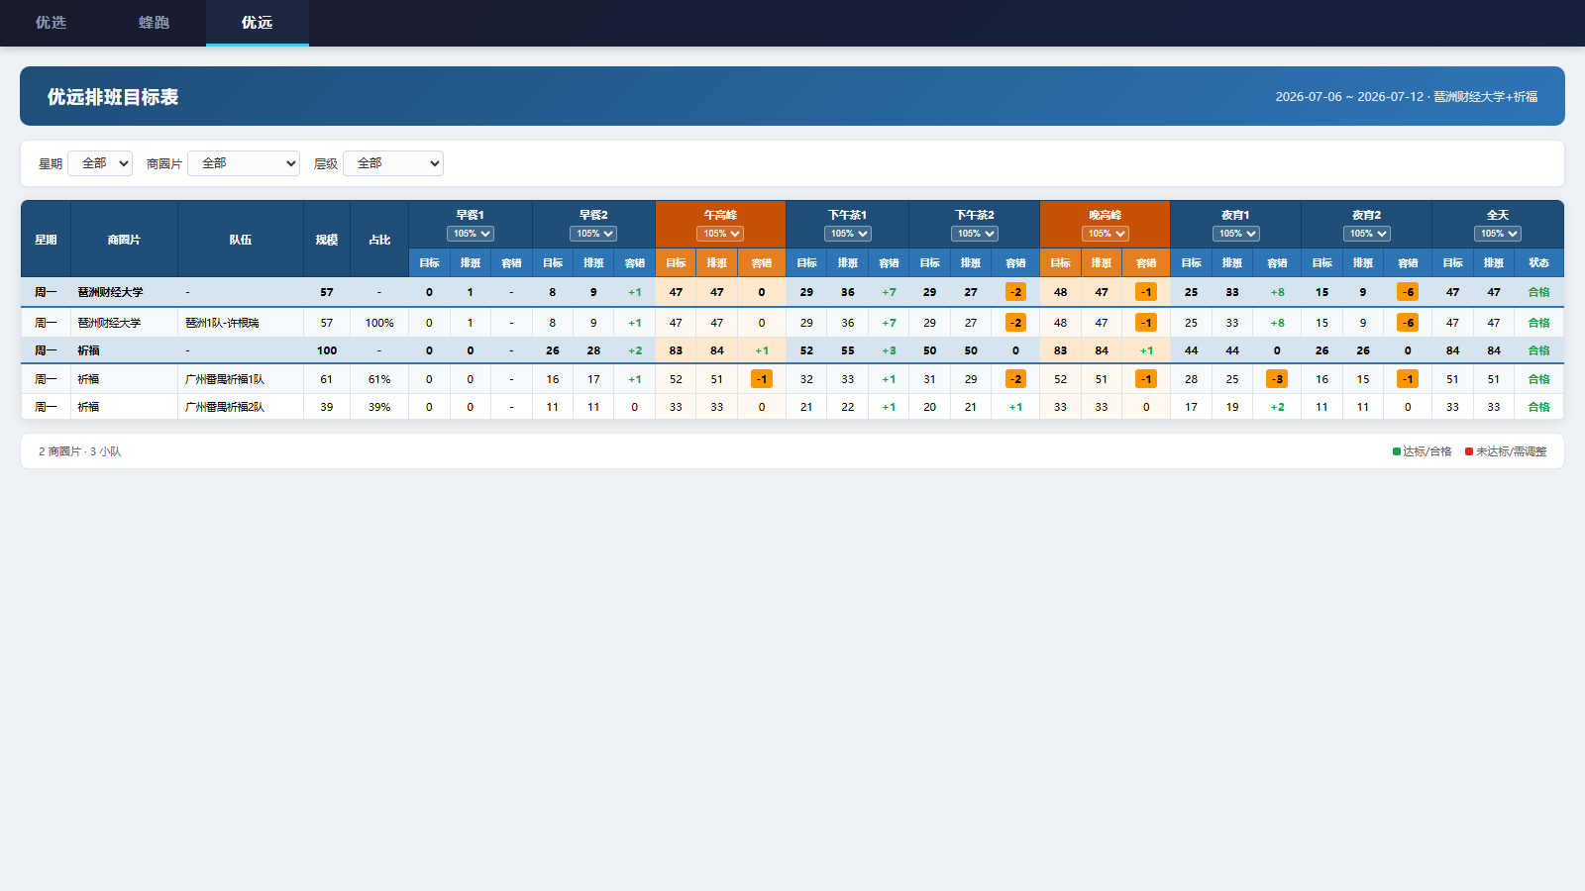Click the 星期 column header
This screenshot has width=1585, height=891.
(x=46, y=240)
